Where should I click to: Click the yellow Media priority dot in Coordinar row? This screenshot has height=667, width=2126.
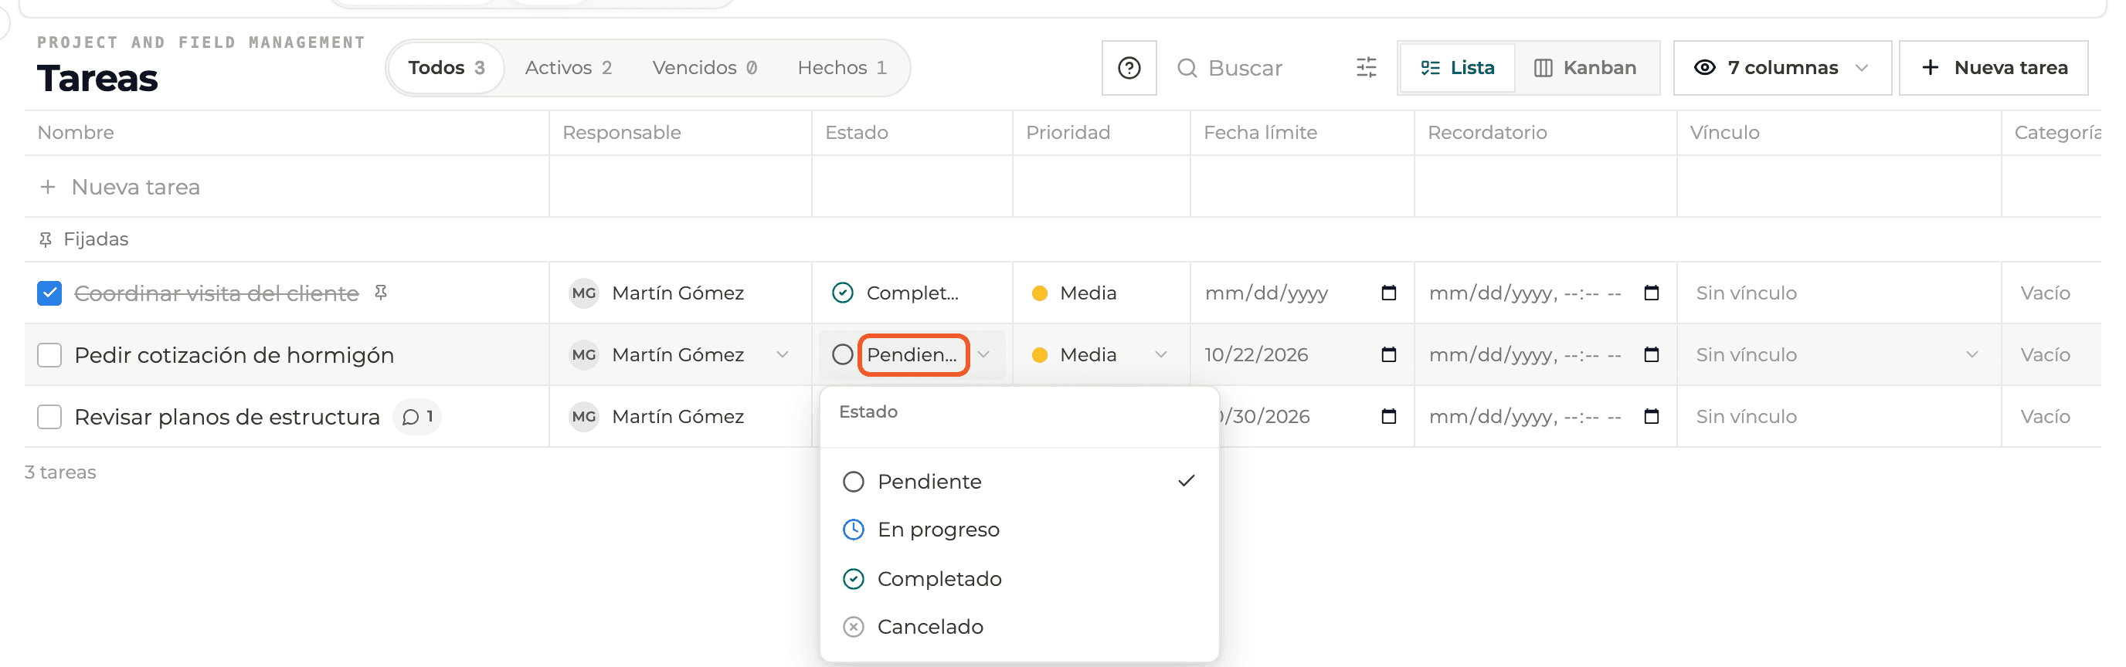click(x=1040, y=293)
